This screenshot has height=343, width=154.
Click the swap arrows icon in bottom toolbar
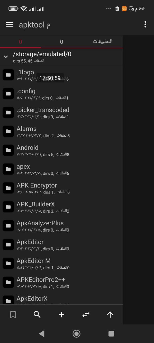coord(86,314)
